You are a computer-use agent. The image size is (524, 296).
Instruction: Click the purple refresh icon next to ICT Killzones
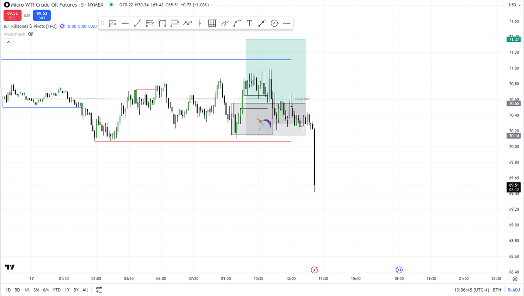point(62,26)
